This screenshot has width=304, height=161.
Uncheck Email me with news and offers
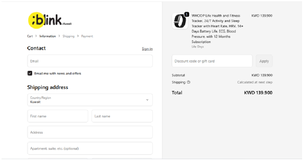[30, 73]
